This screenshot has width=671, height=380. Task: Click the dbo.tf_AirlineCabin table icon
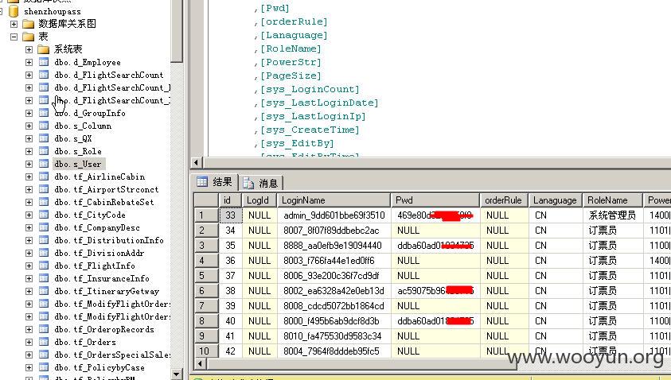pyautogui.click(x=44, y=177)
